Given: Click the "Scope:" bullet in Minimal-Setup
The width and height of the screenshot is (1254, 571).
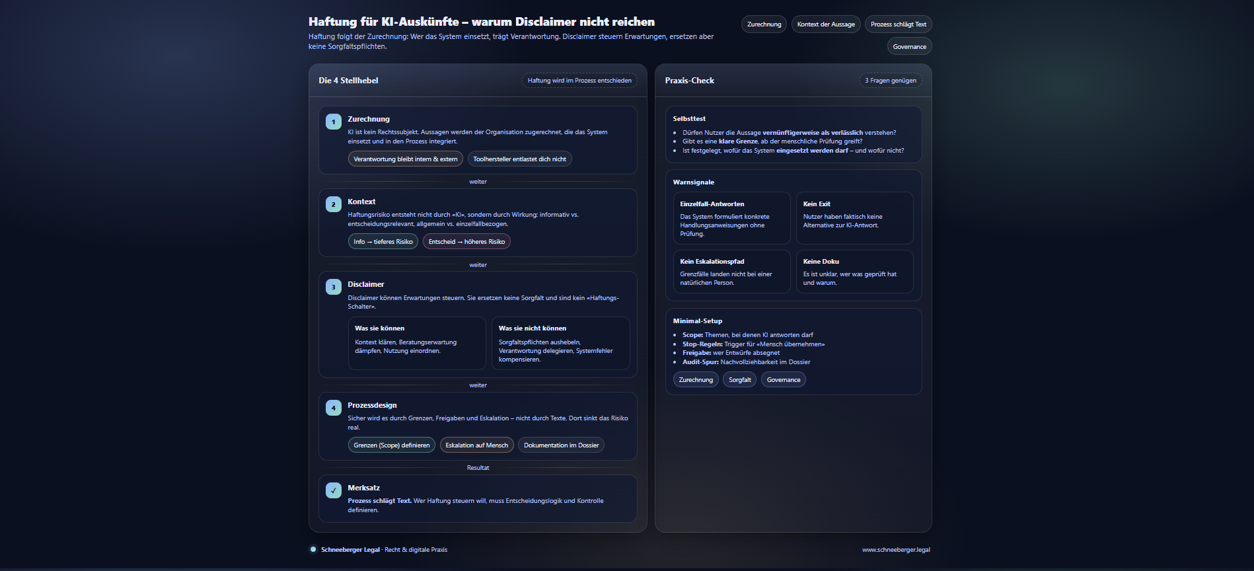Looking at the screenshot, I should pos(748,335).
